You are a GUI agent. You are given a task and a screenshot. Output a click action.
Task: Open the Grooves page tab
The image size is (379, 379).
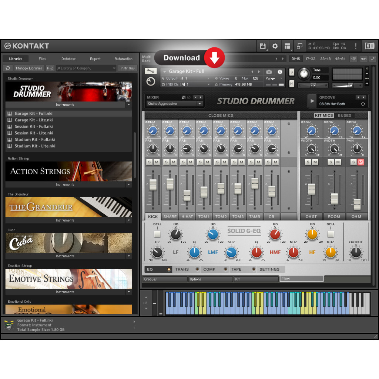(x=165, y=279)
